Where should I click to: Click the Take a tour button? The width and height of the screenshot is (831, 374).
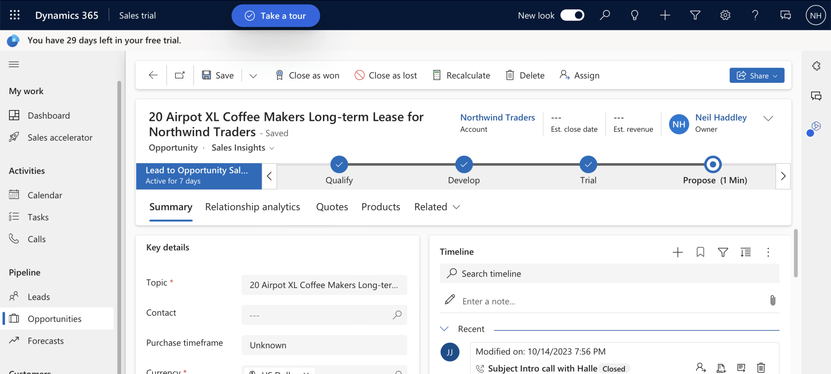(275, 16)
